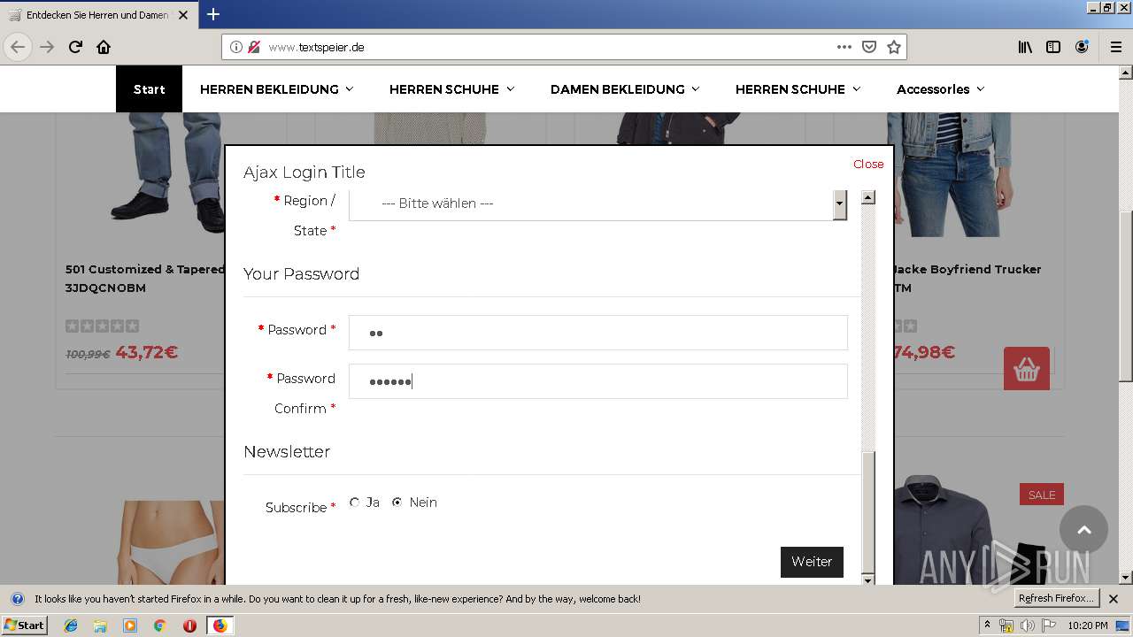Screen dimensions: 1133x637
Task: Click the insecure connection padlock icon
Action: [x=254, y=47]
